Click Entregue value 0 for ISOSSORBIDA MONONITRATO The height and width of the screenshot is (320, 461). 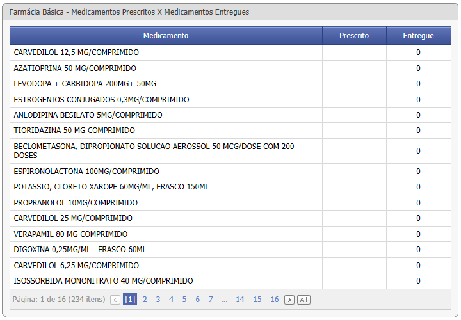(418, 281)
